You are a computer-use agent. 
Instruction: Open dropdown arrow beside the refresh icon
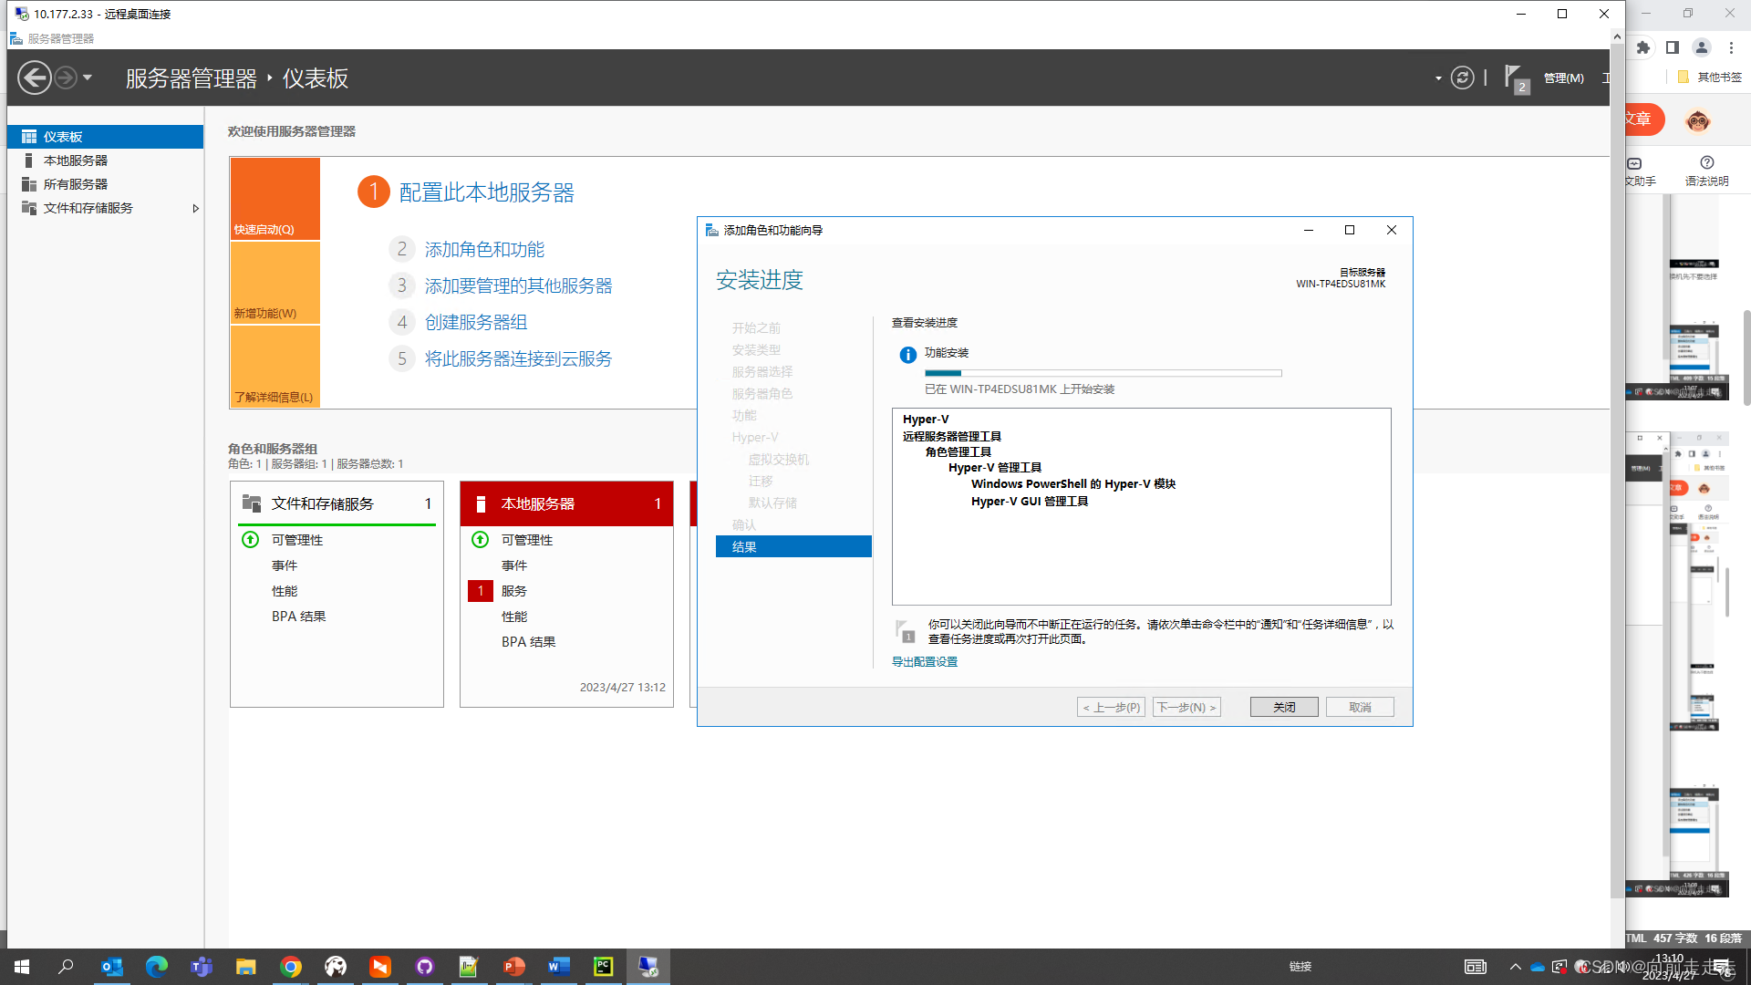pyautogui.click(x=1438, y=78)
